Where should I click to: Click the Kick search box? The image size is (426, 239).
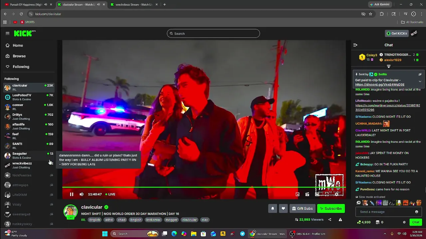tap(213, 34)
